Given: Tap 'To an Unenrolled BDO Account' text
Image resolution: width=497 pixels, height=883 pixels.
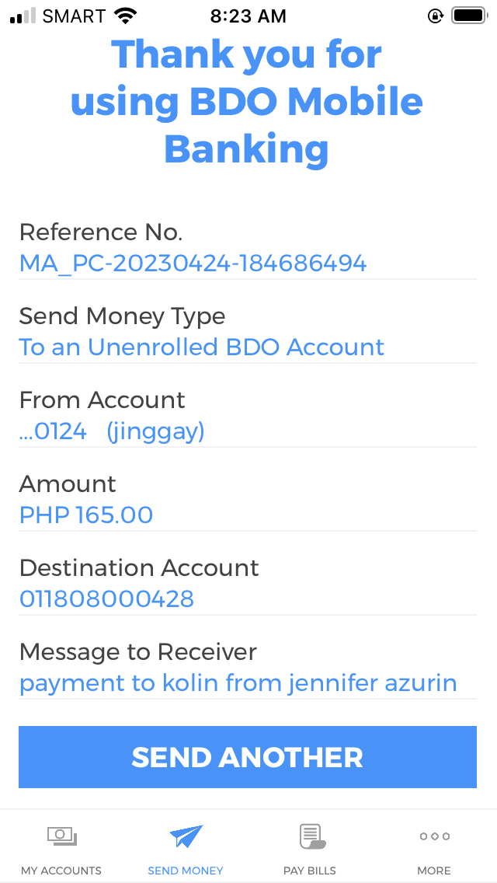Looking at the screenshot, I should click(x=202, y=347).
